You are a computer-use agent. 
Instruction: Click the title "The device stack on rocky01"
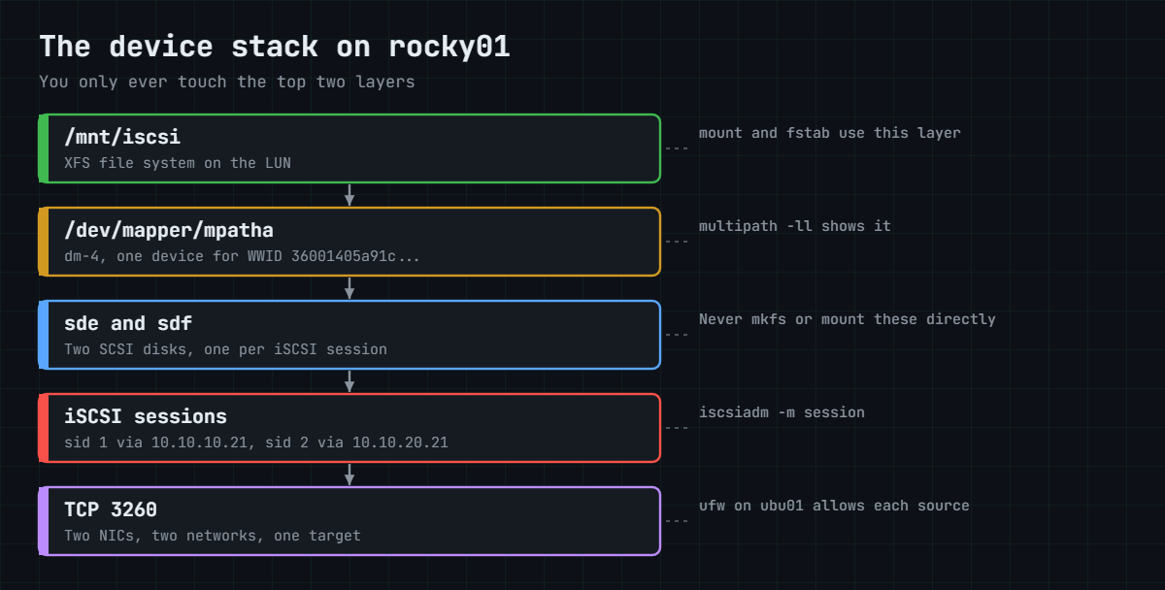(275, 47)
